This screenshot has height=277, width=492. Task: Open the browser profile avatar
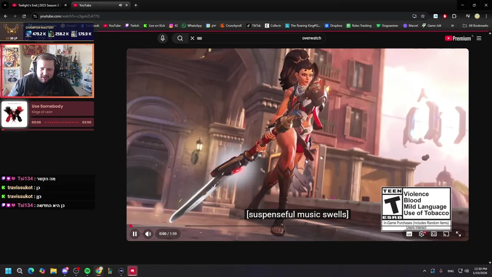(477, 16)
